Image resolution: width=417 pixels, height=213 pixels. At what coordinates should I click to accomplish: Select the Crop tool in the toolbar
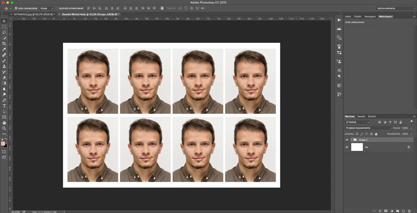4,44
